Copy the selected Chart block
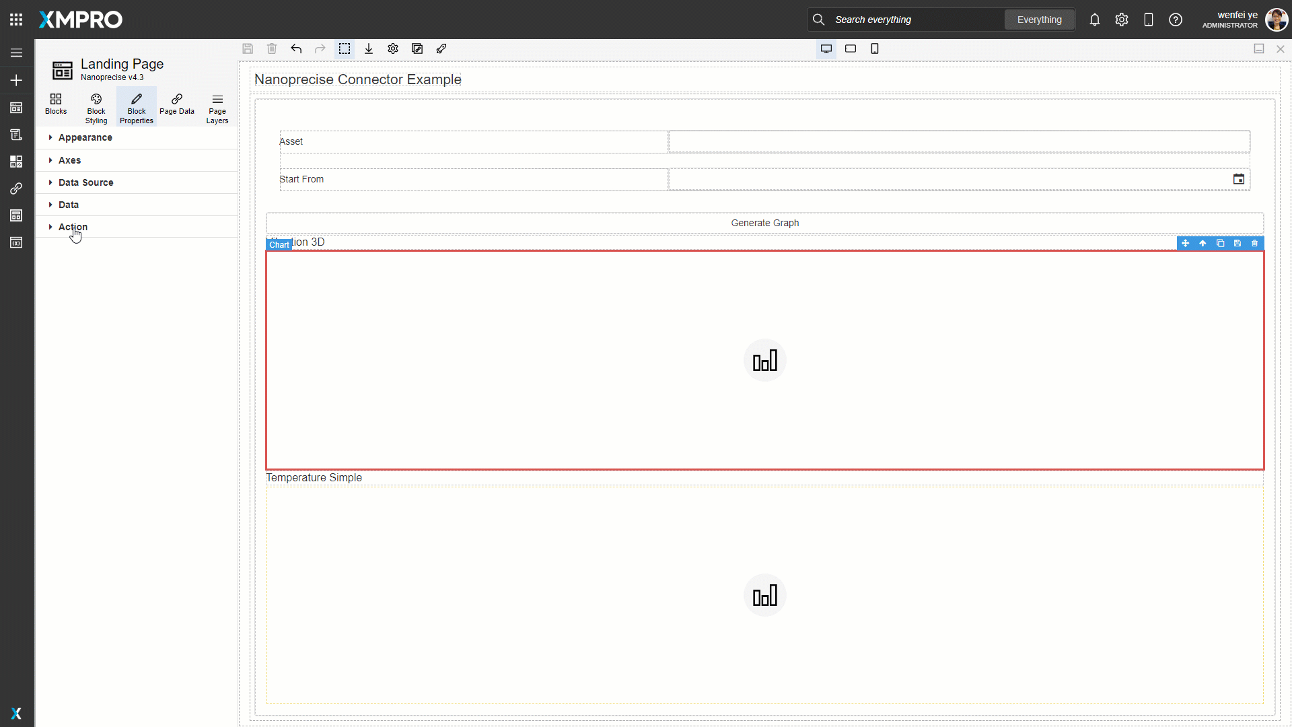This screenshot has height=727, width=1292. point(1220,243)
